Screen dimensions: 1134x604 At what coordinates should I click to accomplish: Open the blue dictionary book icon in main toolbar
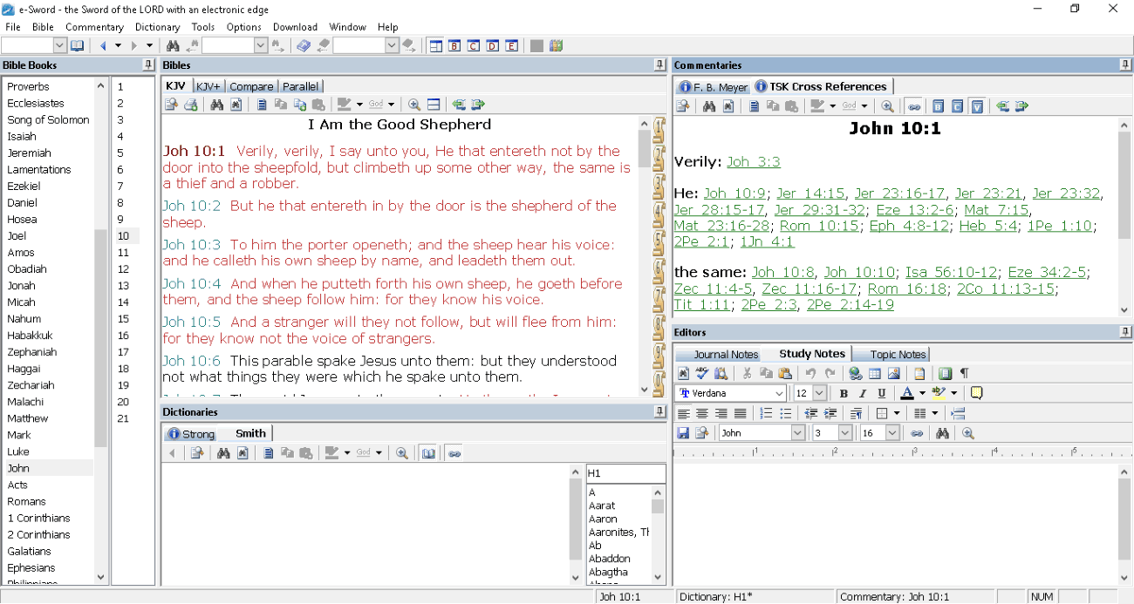click(303, 45)
